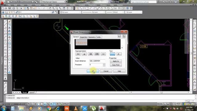
Task: Click the Zoom Realtime magnifier icon
Action: [x=53, y=8]
